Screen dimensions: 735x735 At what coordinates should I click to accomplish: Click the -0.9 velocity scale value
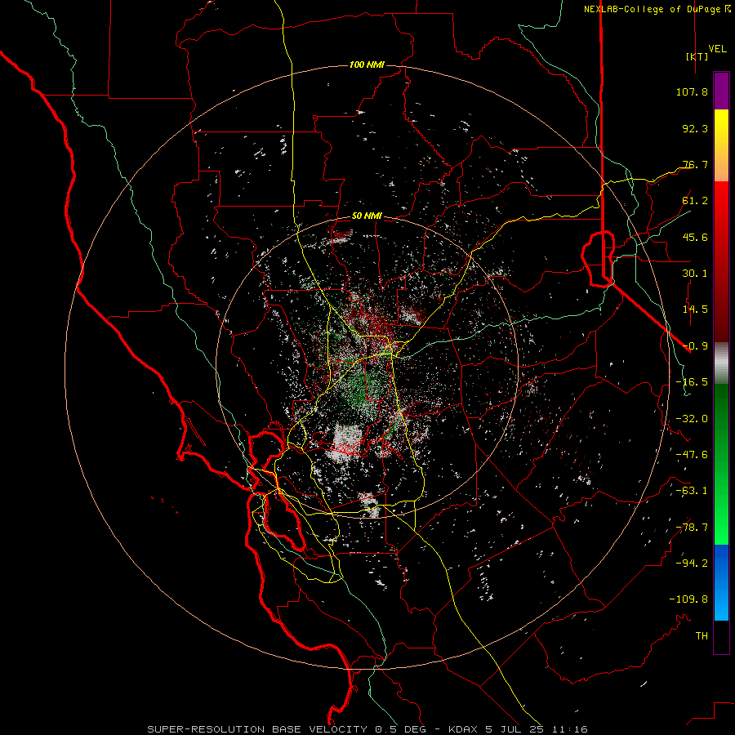(695, 346)
